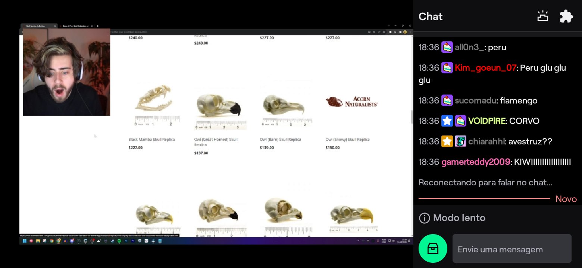Click the Windows Start button in the streamed taskbar

point(24,241)
